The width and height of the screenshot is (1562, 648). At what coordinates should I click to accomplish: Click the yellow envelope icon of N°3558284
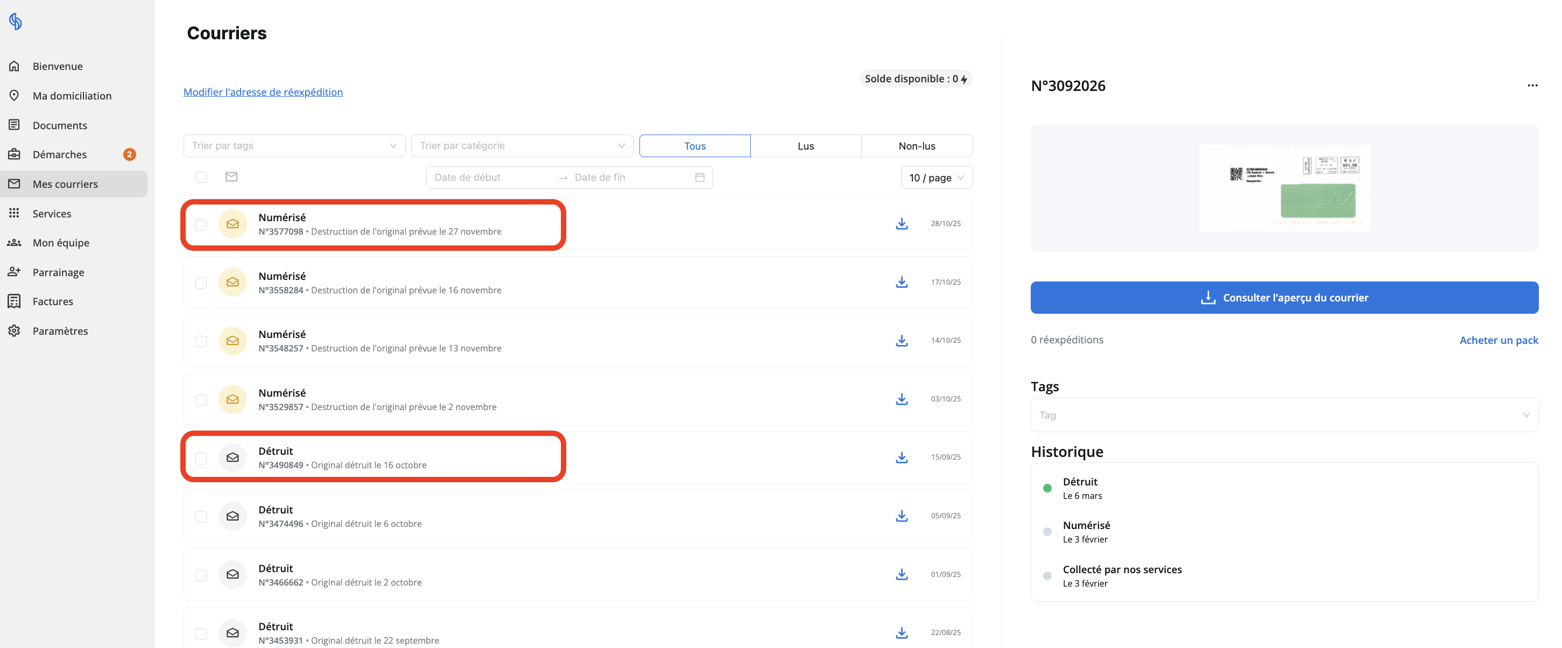(232, 283)
